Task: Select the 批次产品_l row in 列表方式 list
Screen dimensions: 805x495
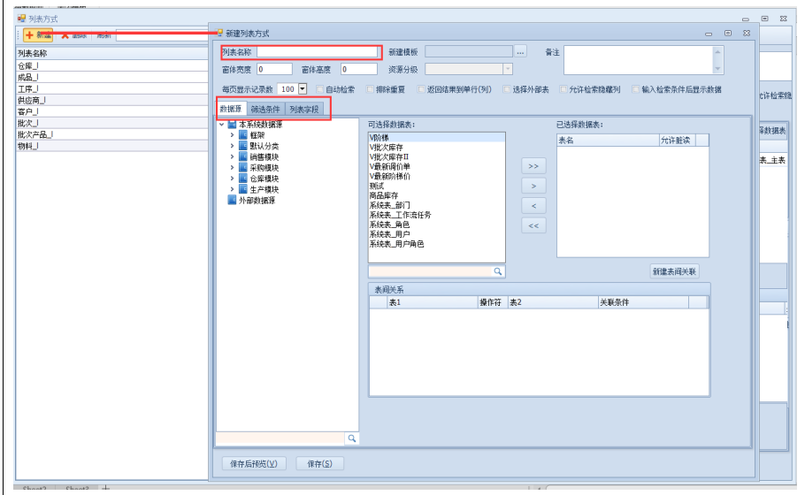Action: 112,134
